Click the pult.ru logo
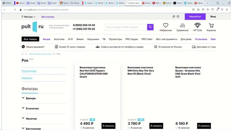 32,26
